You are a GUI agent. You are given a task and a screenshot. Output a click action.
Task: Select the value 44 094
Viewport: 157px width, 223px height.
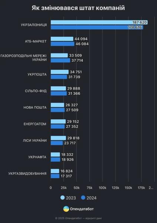(81, 39)
